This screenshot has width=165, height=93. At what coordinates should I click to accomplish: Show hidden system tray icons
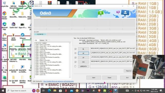(x=133, y=91)
